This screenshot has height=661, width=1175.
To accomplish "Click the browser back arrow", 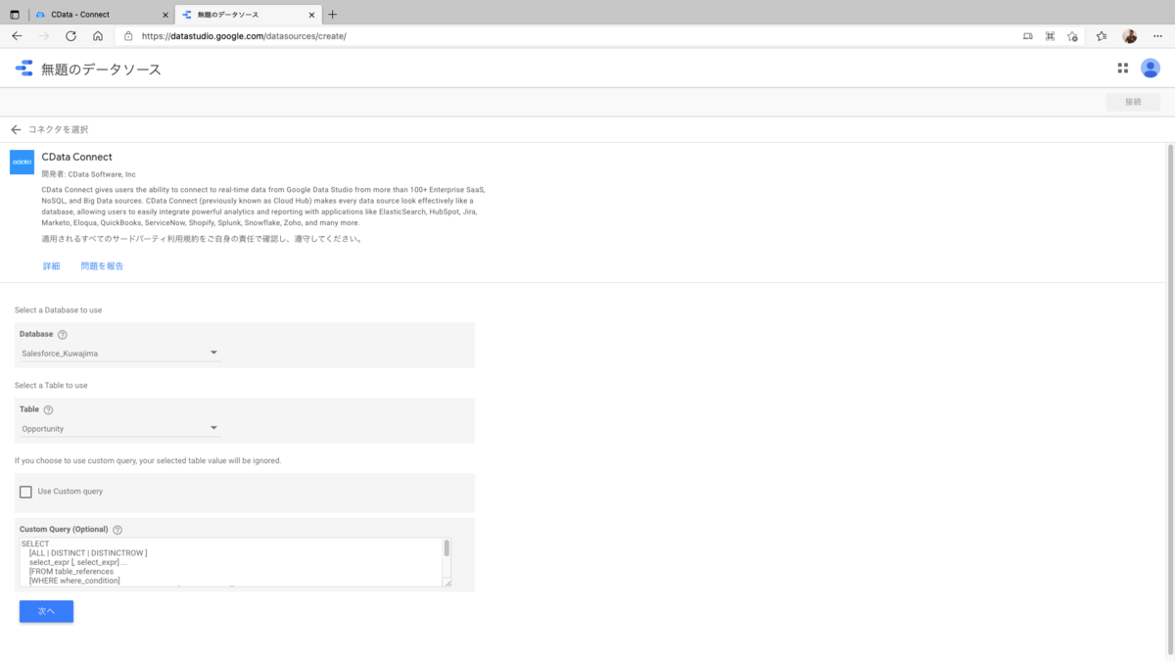I will tap(17, 35).
